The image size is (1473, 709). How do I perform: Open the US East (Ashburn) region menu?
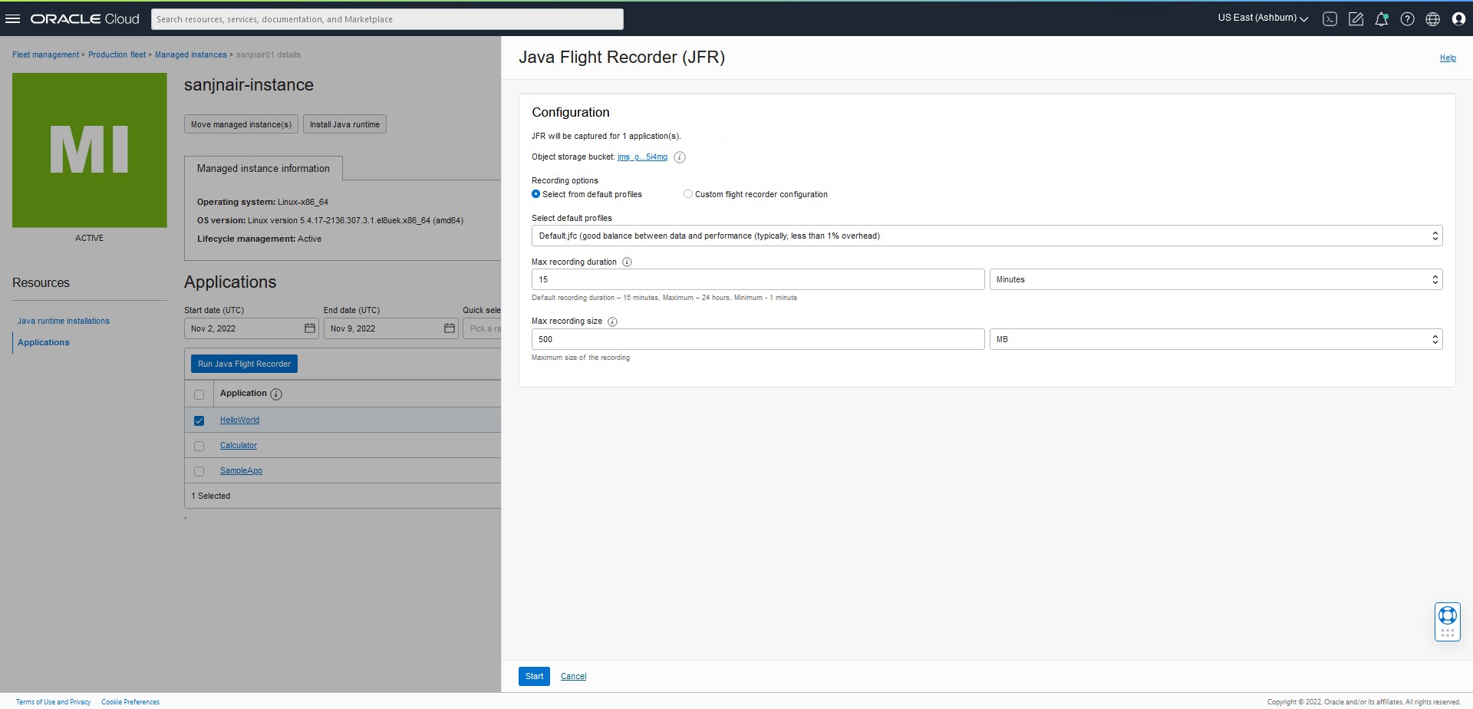pyautogui.click(x=1262, y=18)
